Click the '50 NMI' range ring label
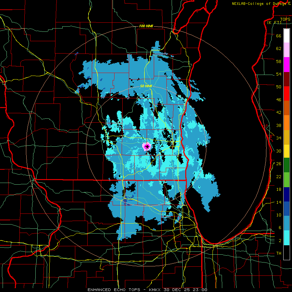 coord(146,86)
